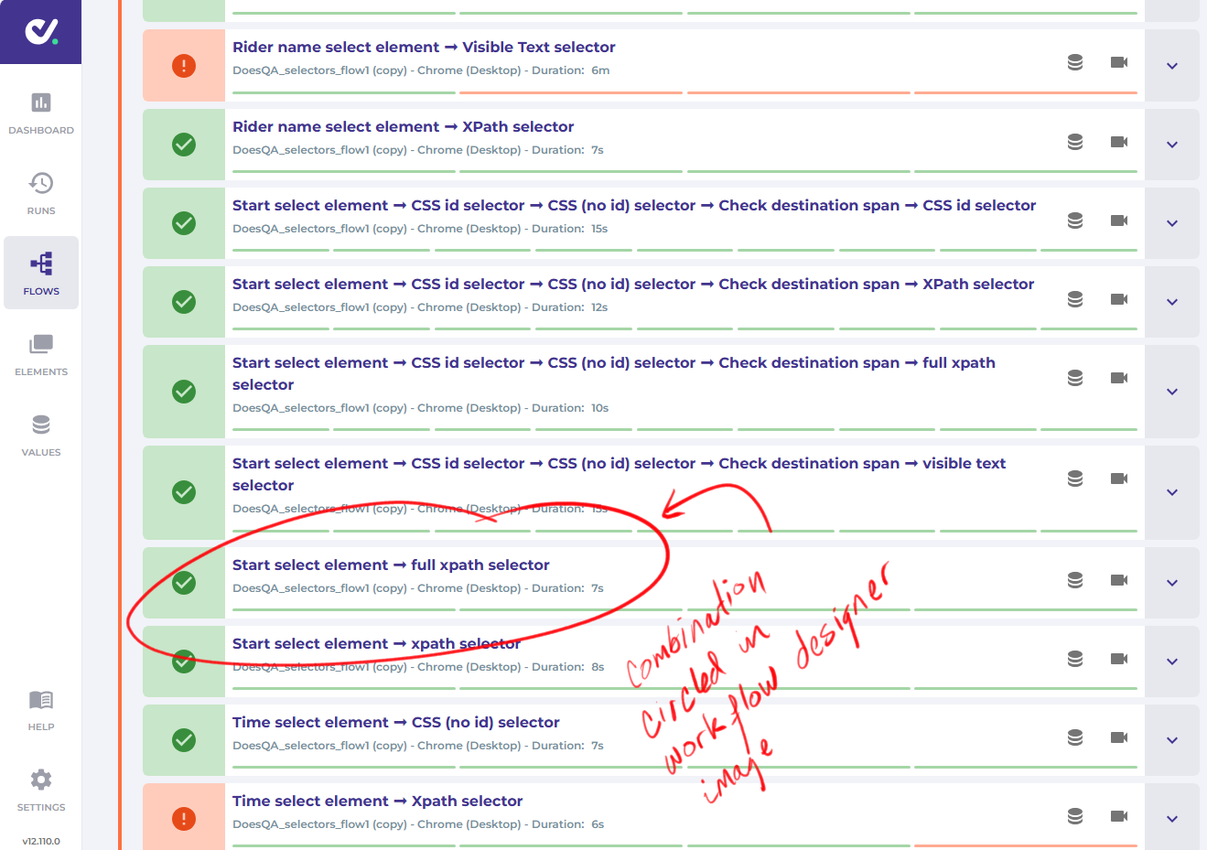Open values icon for Time Xpath selector row
This screenshot has width=1207, height=850.
pyautogui.click(x=1075, y=816)
